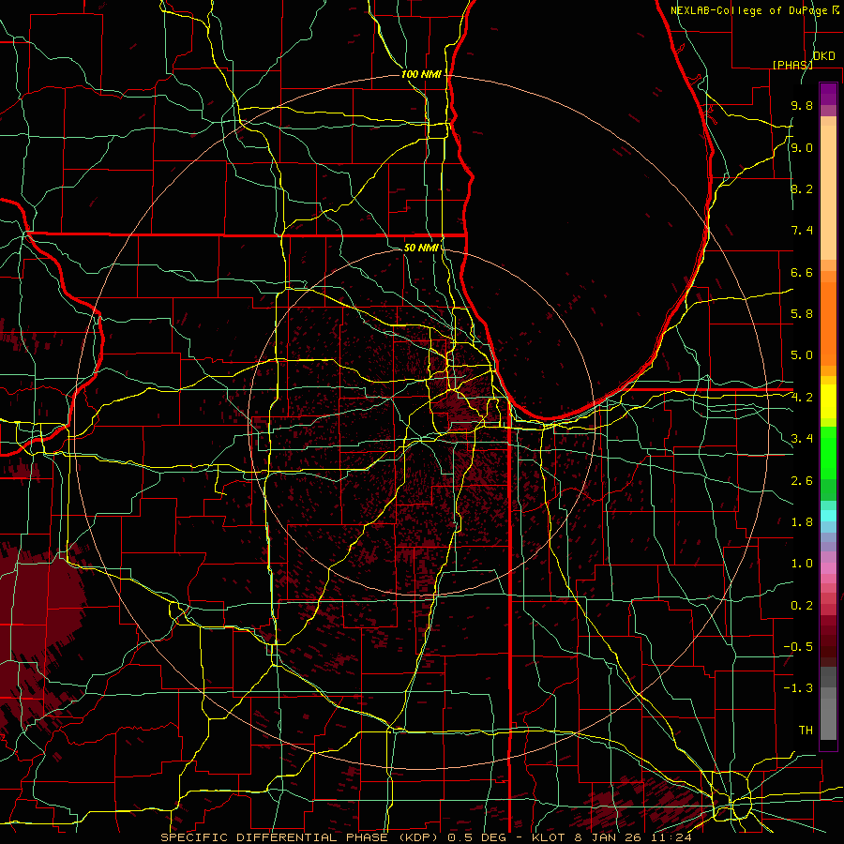Pick the orange segment of color scale

click(828, 324)
